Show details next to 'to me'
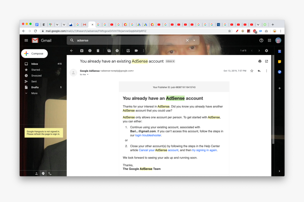 (88, 75)
